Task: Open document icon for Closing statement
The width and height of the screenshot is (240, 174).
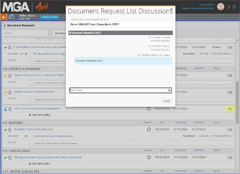Action: click(10, 158)
